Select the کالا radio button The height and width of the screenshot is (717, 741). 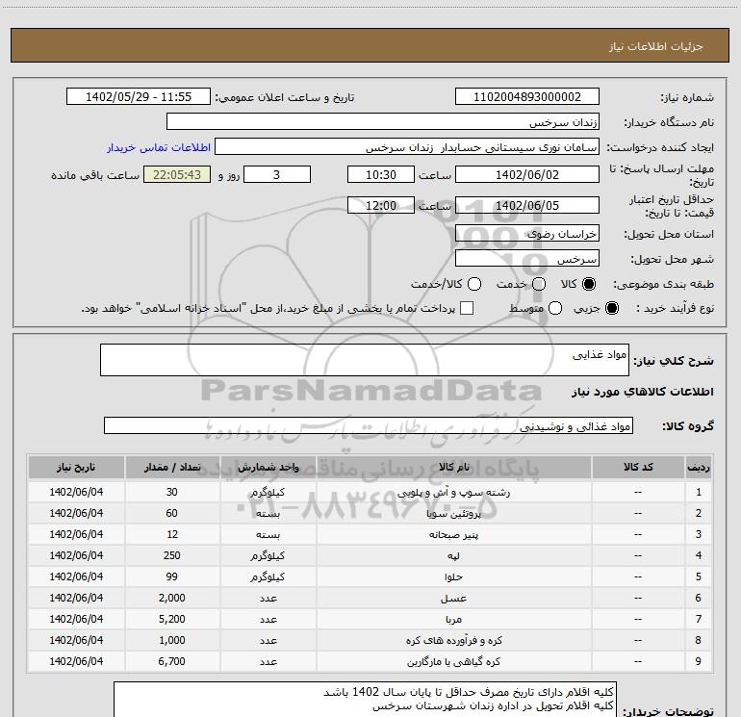click(589, 284)
